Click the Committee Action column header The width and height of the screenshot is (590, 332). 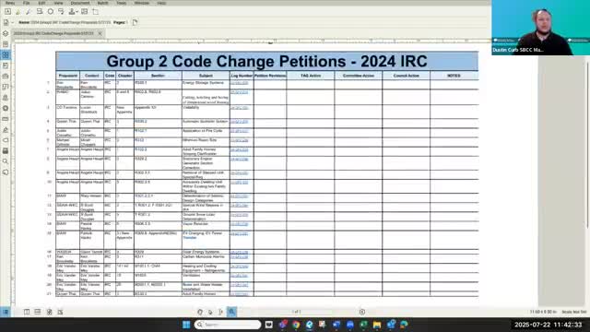(x=359, y=76)
